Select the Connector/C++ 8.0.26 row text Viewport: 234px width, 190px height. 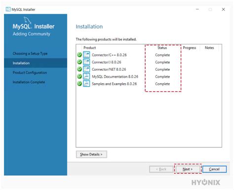(x=109, y=55)
